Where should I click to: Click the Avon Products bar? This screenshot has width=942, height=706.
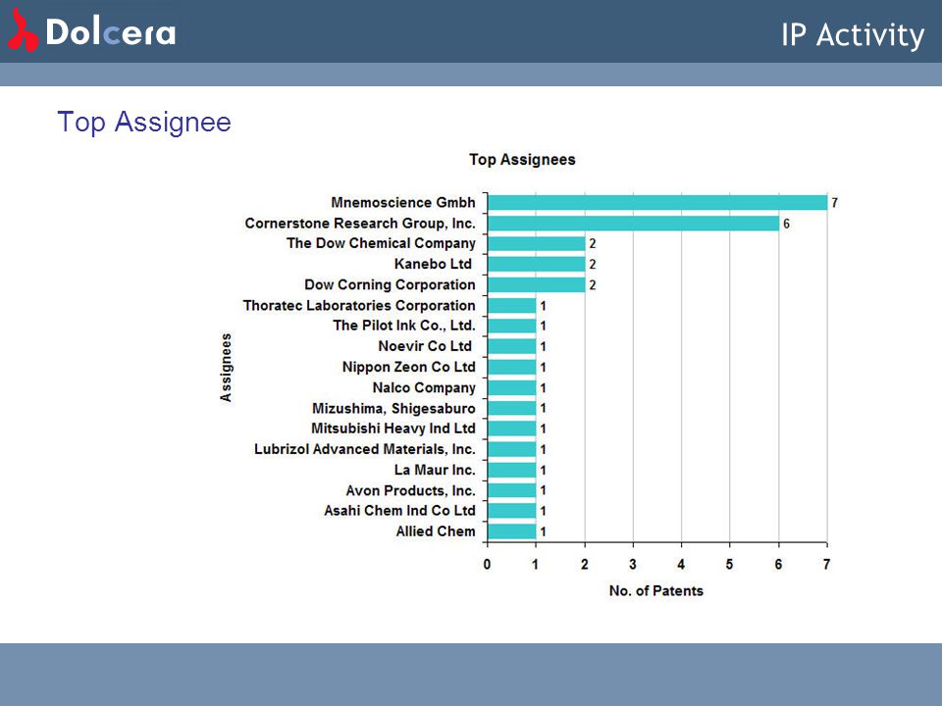pos(511,490)
